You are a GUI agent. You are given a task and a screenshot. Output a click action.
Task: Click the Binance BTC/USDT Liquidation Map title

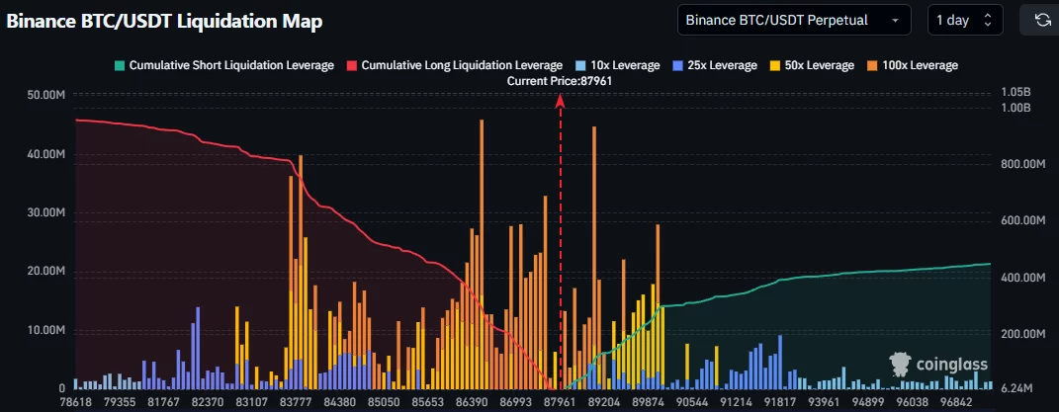164,21
